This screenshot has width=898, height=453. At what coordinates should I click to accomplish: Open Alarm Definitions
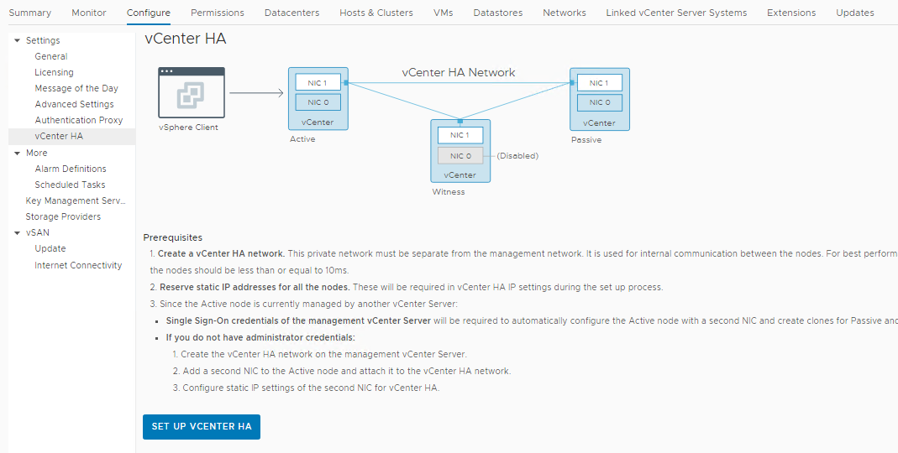tap(71, 169)
